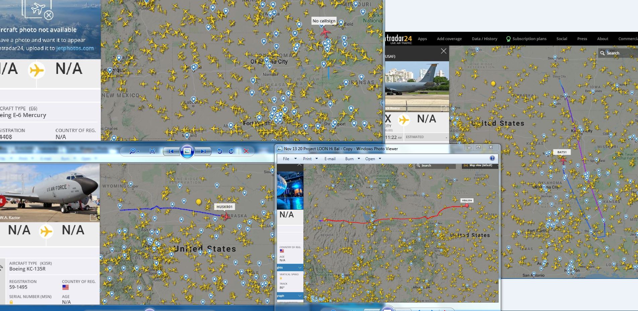
Task: Click yellow plane circle icon in KC-135R panel
Action: point(46,231)
